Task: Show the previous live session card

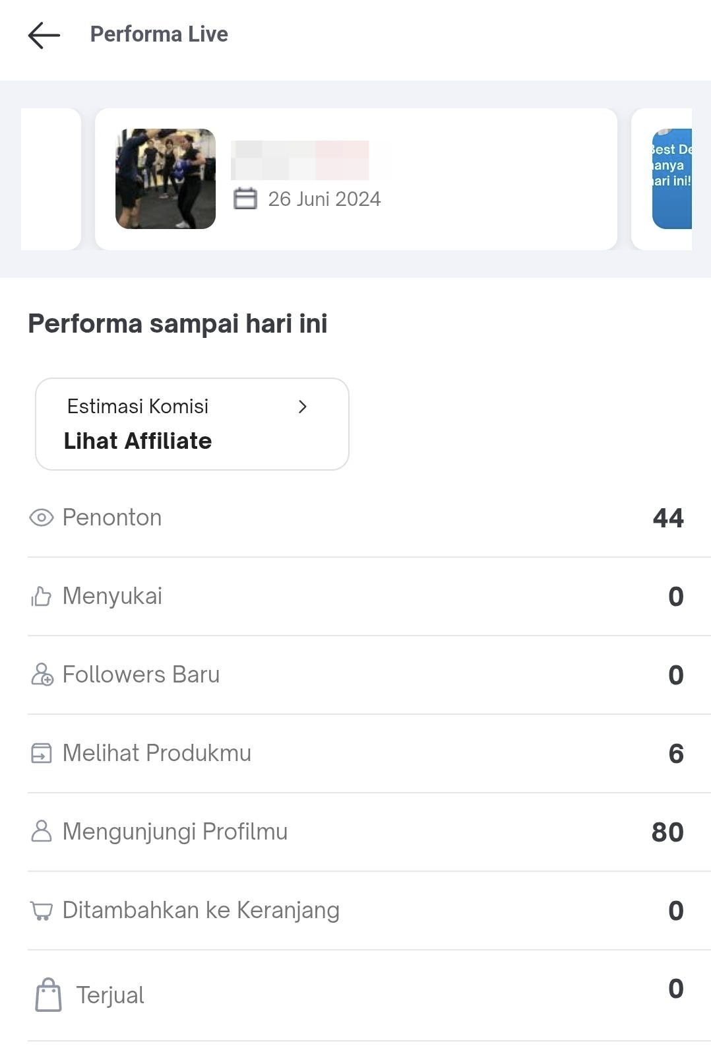Action: click(x=51, y=179)
